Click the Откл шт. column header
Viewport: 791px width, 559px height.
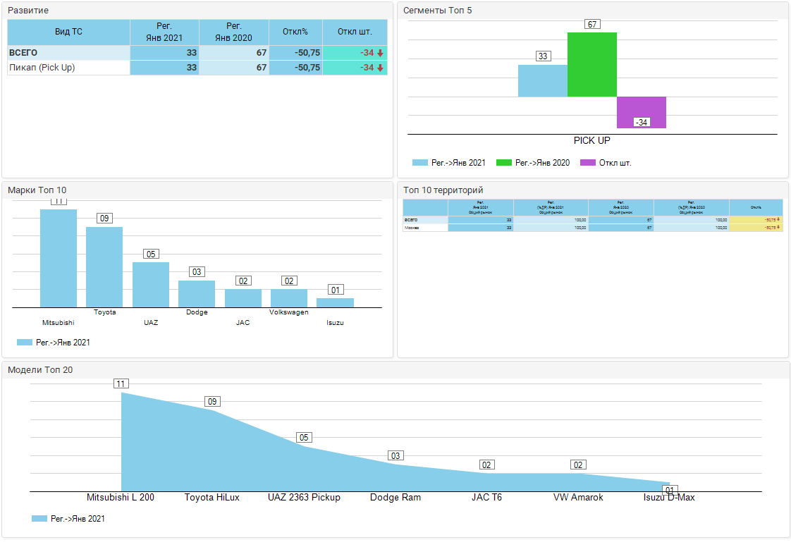(x=355, y=32)
